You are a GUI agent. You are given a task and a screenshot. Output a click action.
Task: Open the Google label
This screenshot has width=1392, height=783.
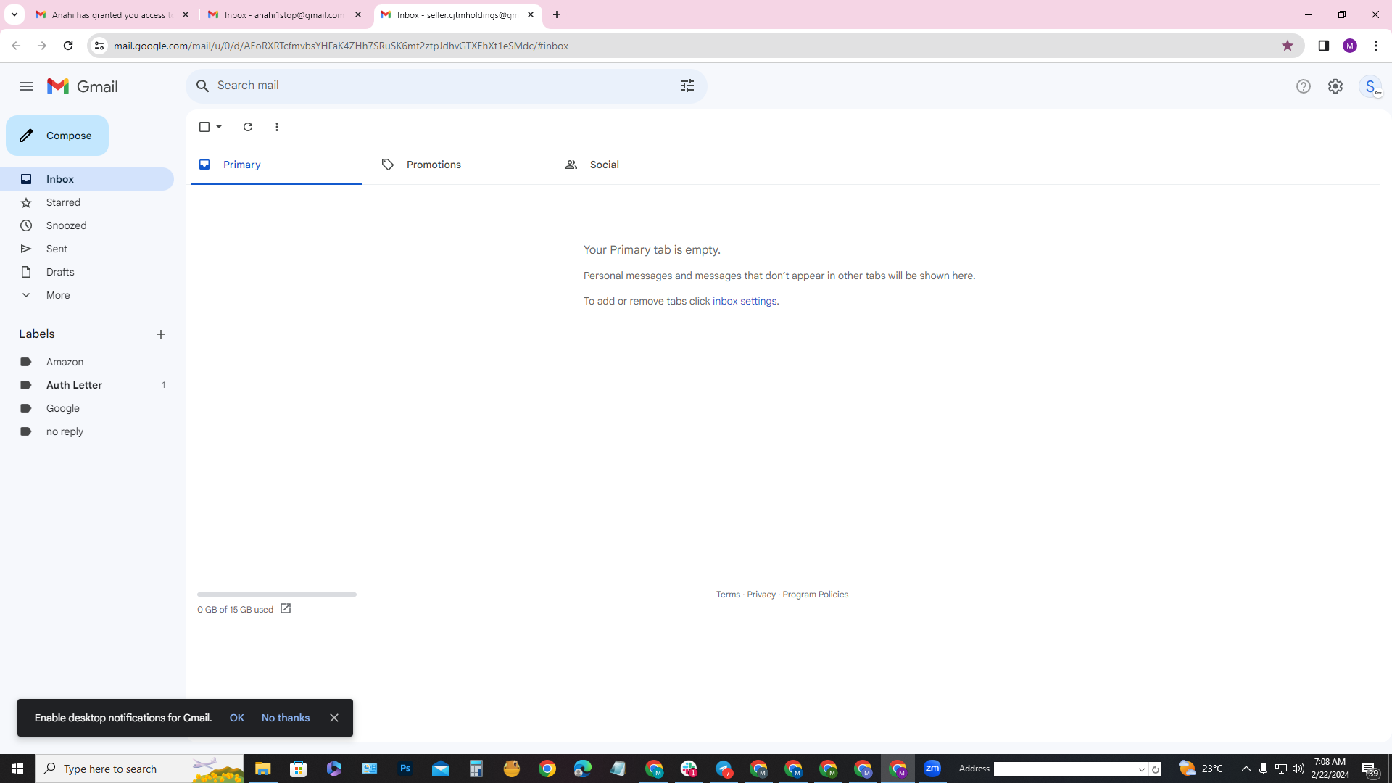tap(87, 408)
